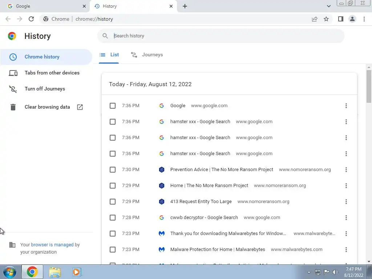
Task: Check the 7:30 PM Prevention Advice checkbox
Action: 113,170
